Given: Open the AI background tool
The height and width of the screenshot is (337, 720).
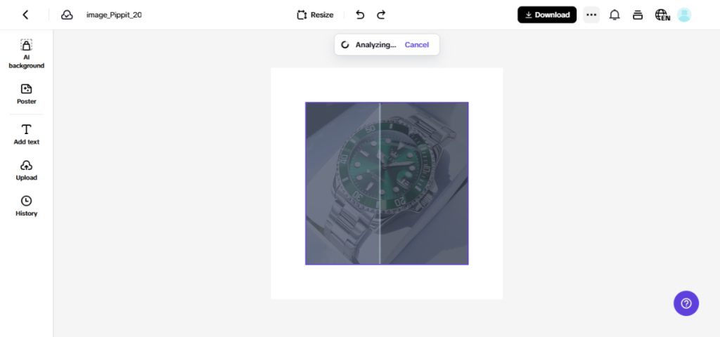Looking at the screenshot, I should [x=26, y=54].
